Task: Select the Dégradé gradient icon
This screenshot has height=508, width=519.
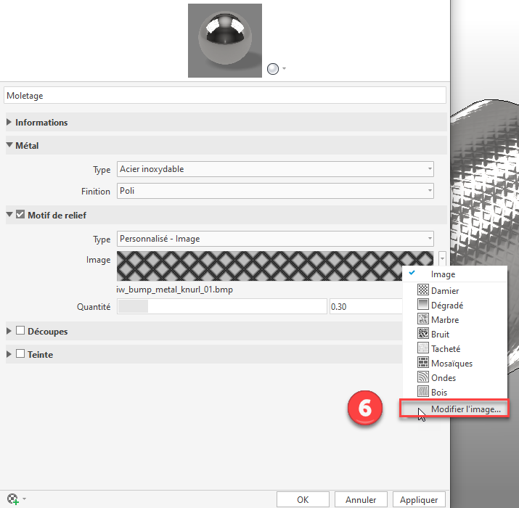Action: click(x=422, y=305)
